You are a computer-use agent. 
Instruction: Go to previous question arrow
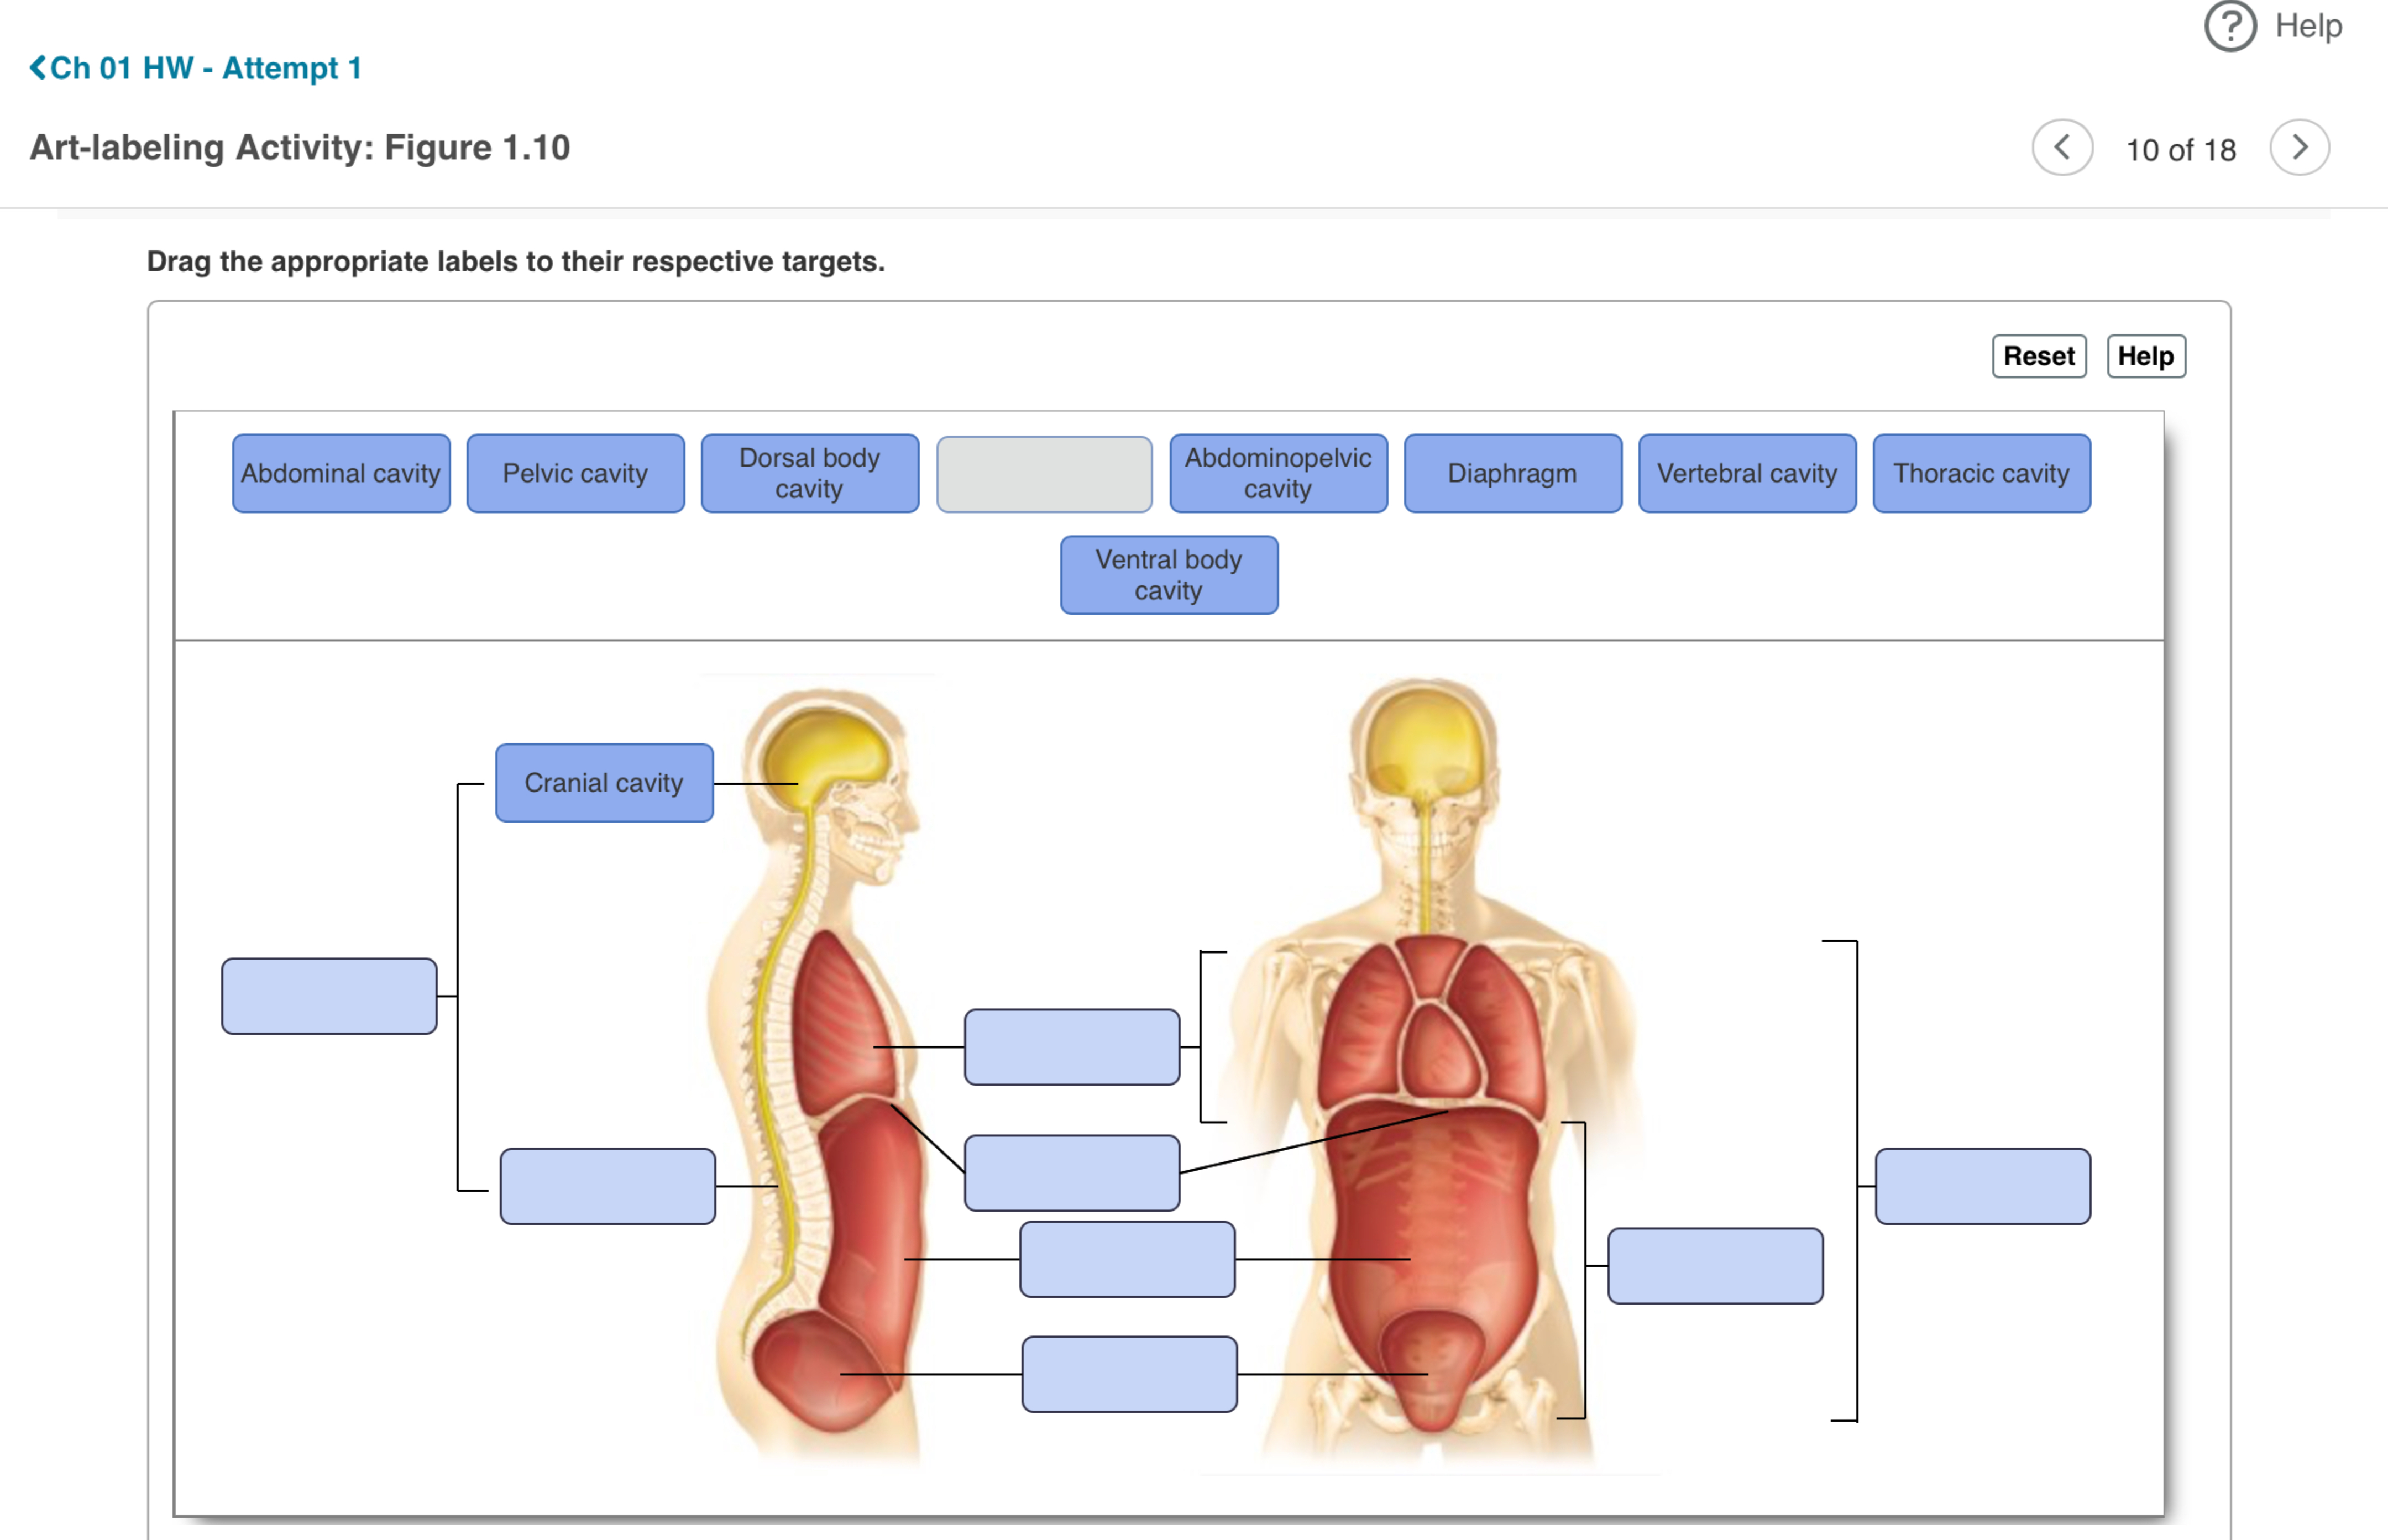(2061, 148)
